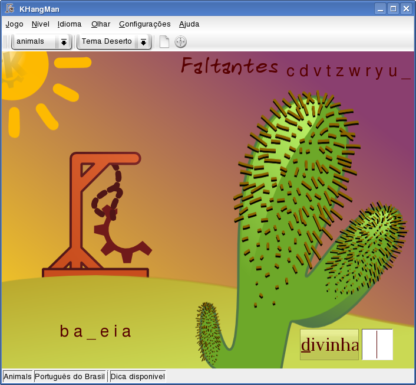
Task: Click the Adivinhar guess button
Action: [329, 345]
